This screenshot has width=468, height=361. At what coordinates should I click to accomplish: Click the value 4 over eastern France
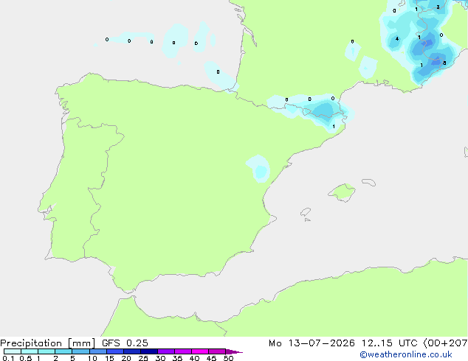click(397, 39)
